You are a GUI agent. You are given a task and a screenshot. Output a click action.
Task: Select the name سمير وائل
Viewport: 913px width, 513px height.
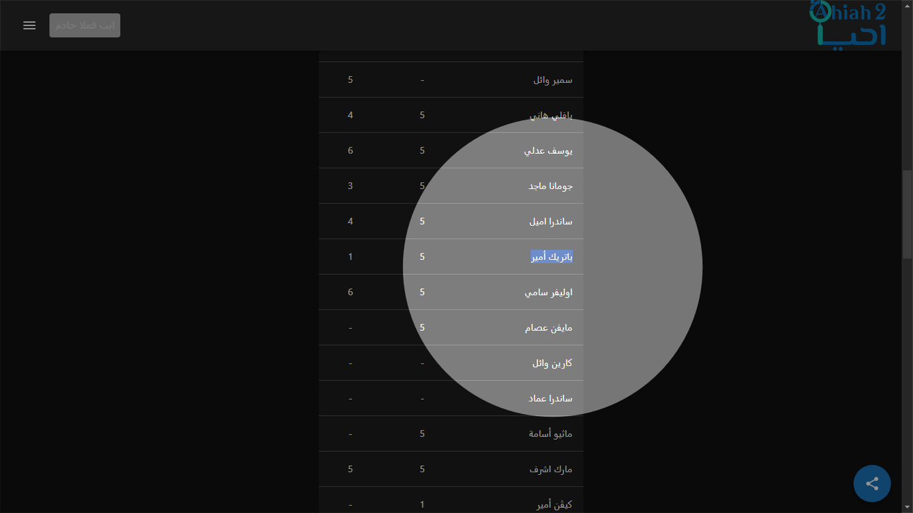click(553, 80)
